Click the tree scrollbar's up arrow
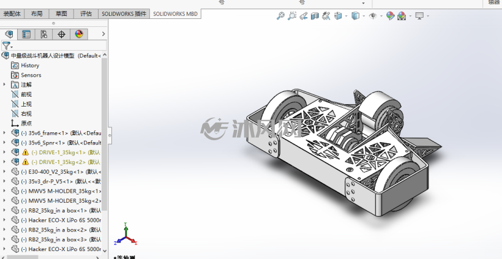 104,55
